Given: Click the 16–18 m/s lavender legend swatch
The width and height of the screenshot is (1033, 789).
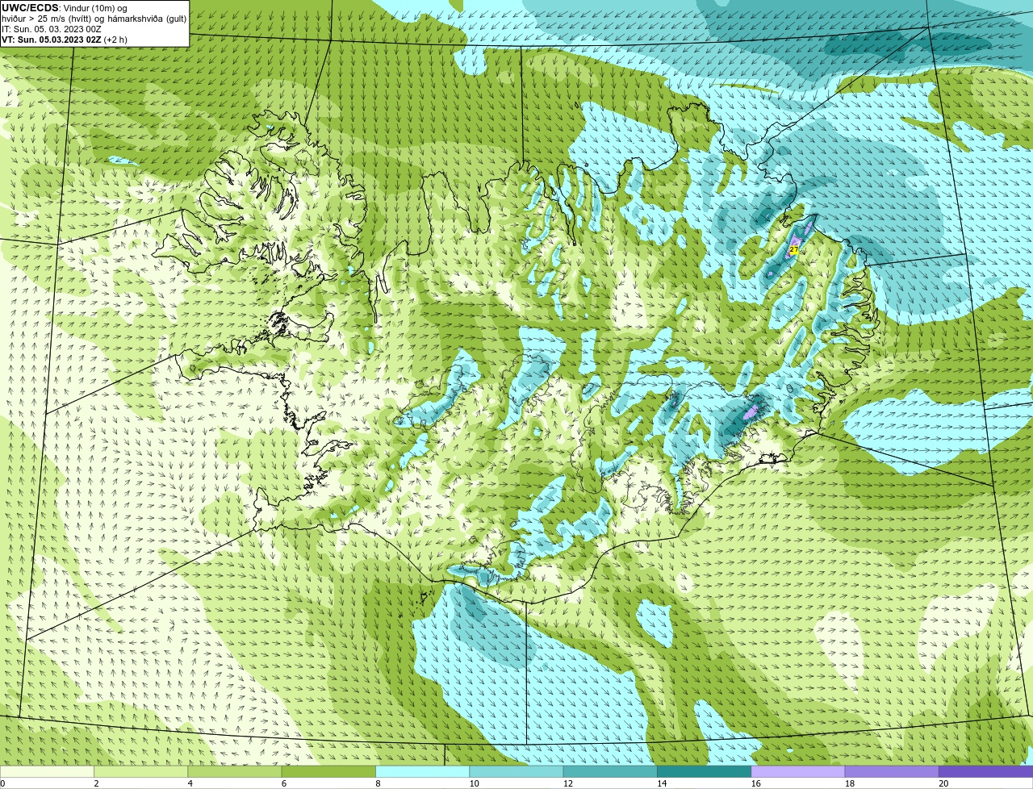Looking at the screenshot, I should [x=798, y=771].
